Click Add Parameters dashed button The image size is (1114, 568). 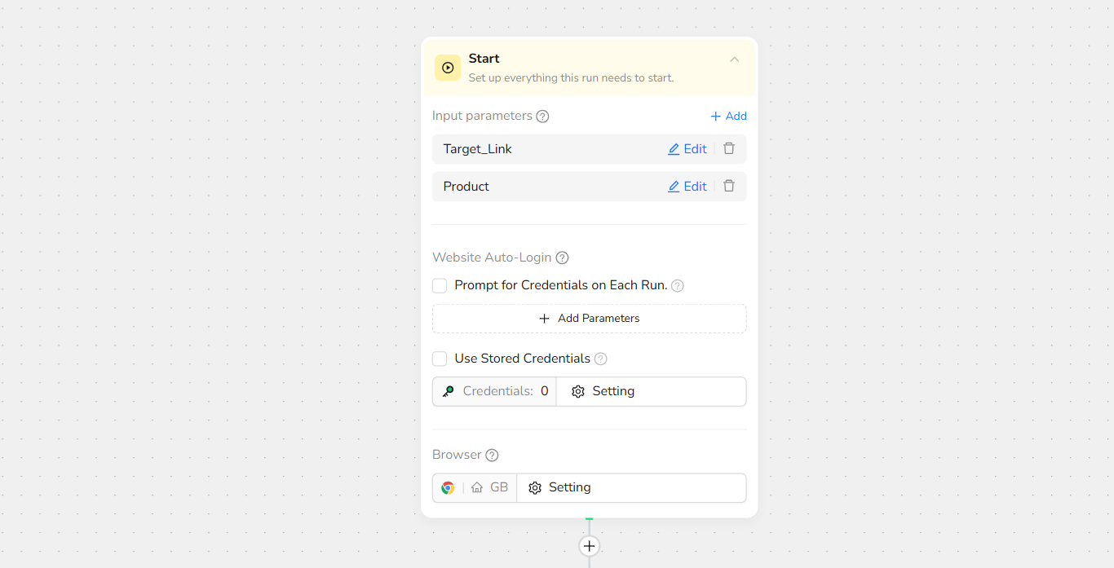coord(589,319)
